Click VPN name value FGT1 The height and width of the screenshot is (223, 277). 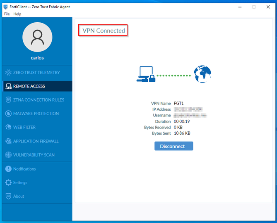[x=179, y=103]
